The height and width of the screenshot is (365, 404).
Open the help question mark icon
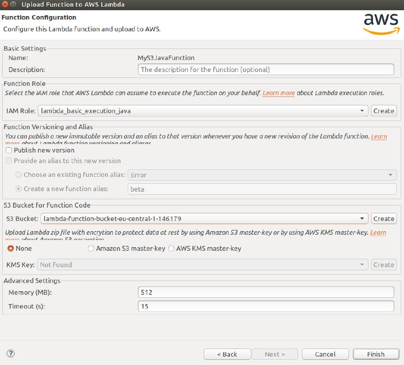pyautogui.click(x=11, y=353)
